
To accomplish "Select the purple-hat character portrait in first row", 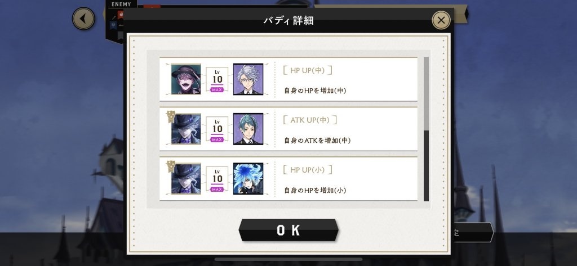I will click(x=186, y=79).
